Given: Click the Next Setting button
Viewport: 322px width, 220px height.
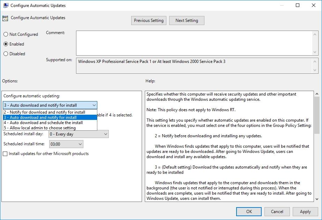Looking at the screenshot, I should pyautogui.click(x=187, y=20).
